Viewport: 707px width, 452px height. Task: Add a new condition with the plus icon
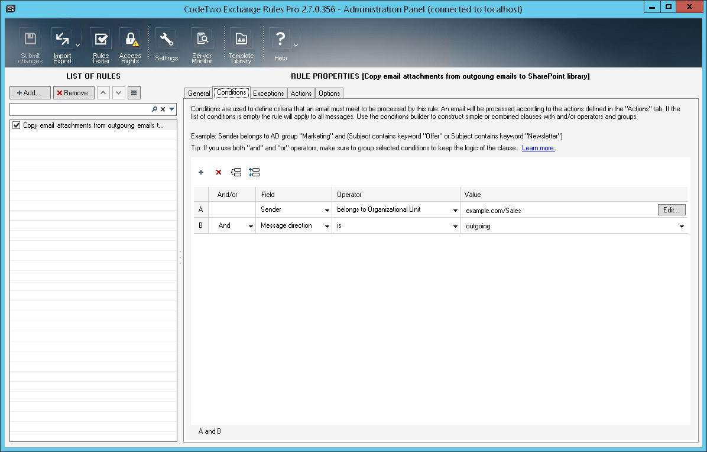(x=201, y=172)
